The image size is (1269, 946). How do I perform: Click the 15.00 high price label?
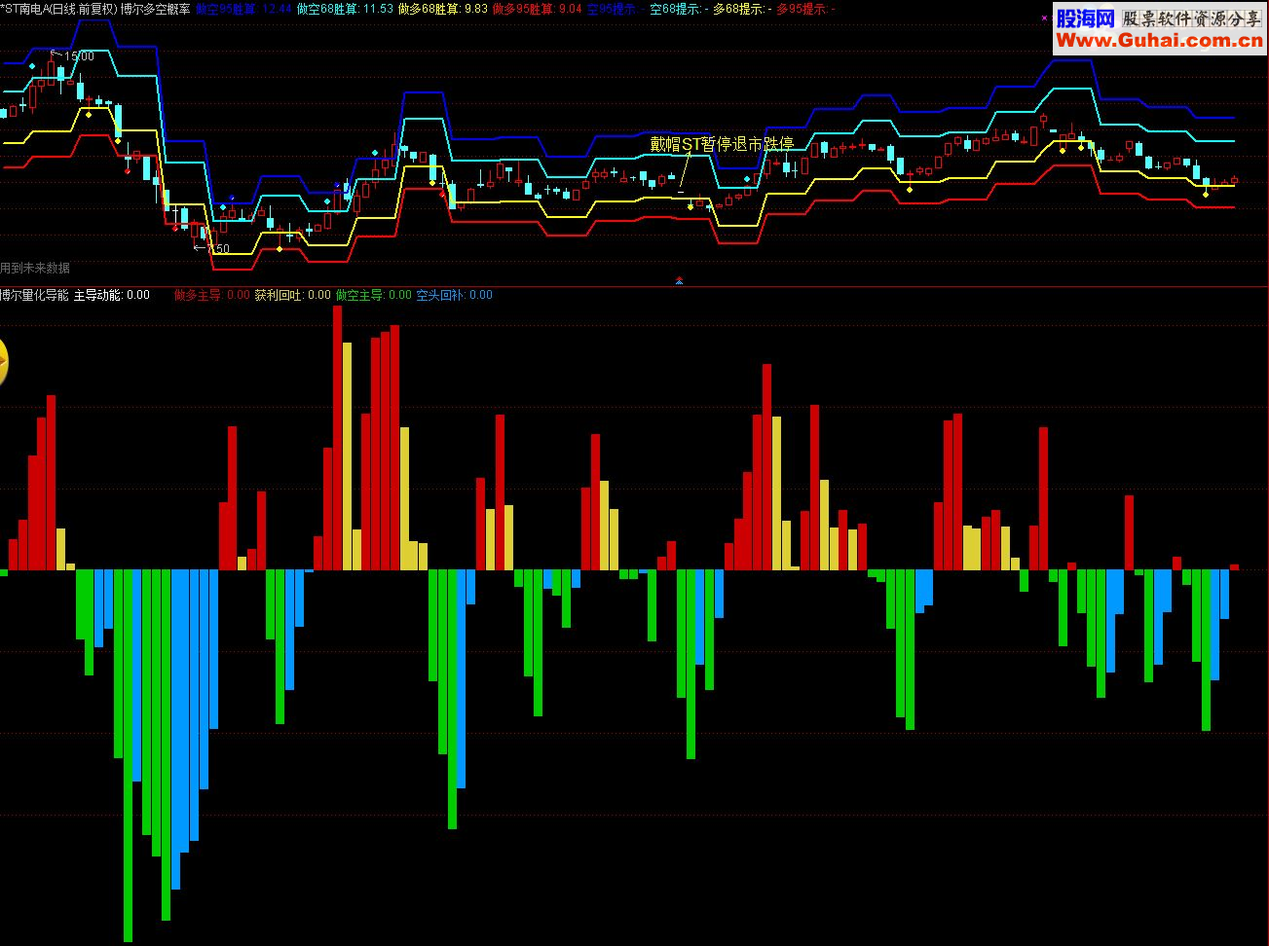[x=80, y=56]
